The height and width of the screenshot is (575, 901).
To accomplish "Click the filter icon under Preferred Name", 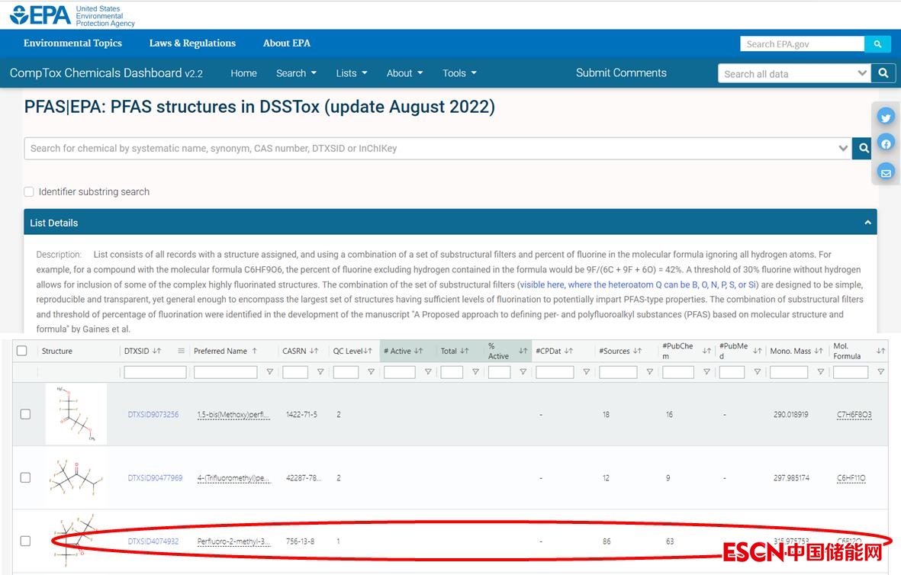I will 269,372.
